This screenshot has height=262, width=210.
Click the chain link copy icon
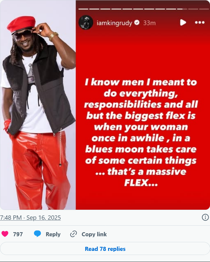coord(74,234)
